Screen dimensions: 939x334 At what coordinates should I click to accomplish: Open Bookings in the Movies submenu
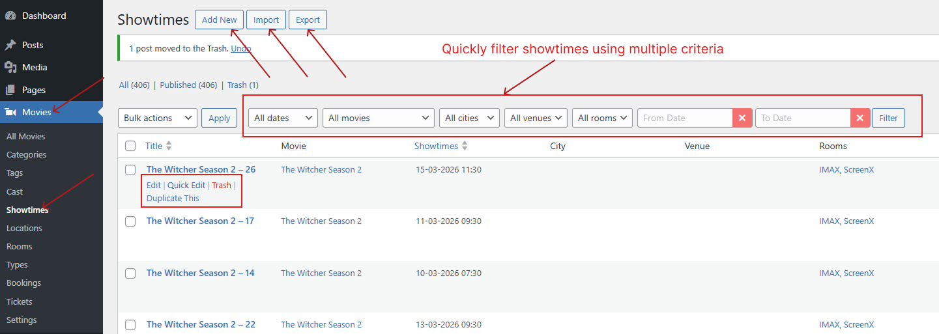click(23, 283)
